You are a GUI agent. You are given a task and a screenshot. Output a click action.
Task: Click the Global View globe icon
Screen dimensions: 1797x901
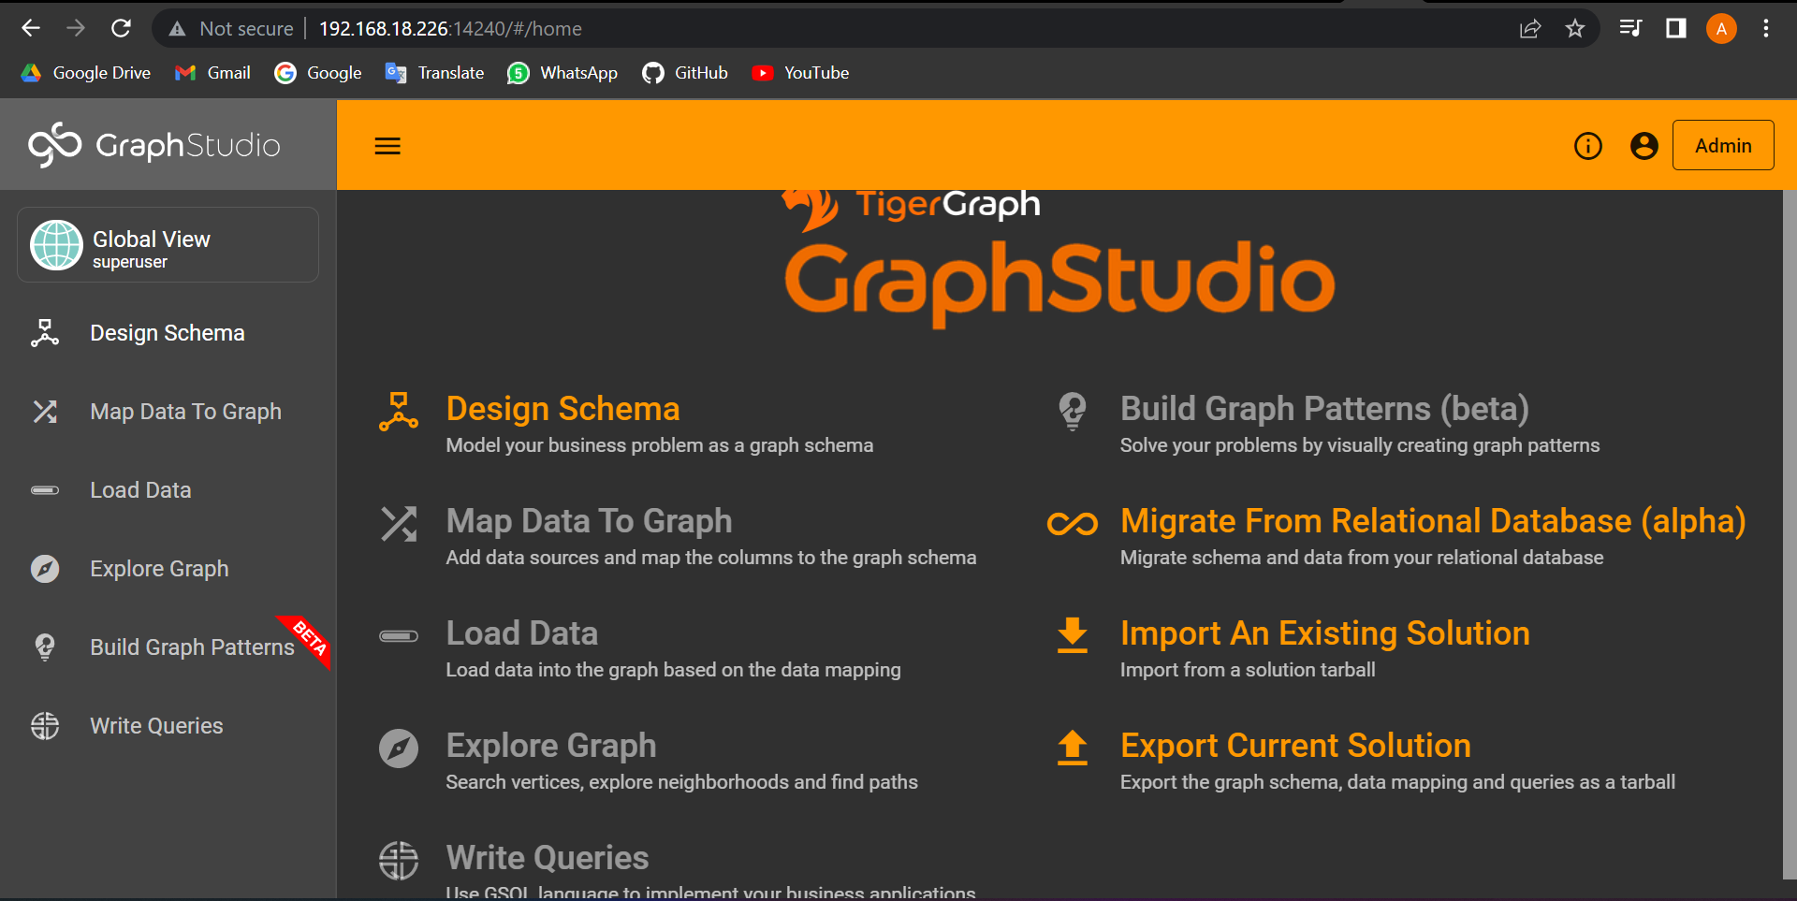56,244
